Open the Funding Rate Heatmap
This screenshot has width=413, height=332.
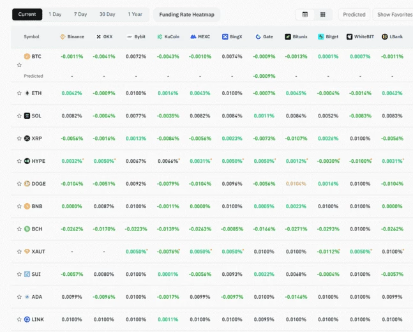click(186, 14)
